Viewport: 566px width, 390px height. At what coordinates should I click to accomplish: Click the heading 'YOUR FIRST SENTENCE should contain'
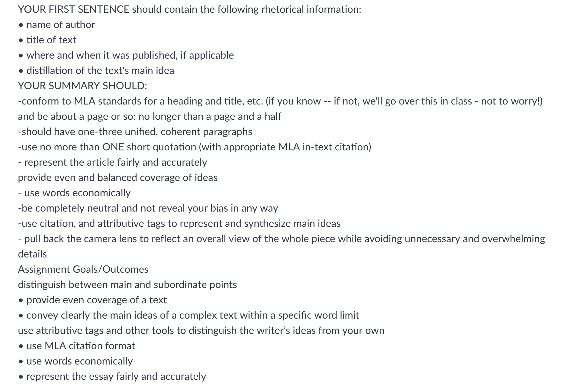pyautogui.click(x=190, y=9)
